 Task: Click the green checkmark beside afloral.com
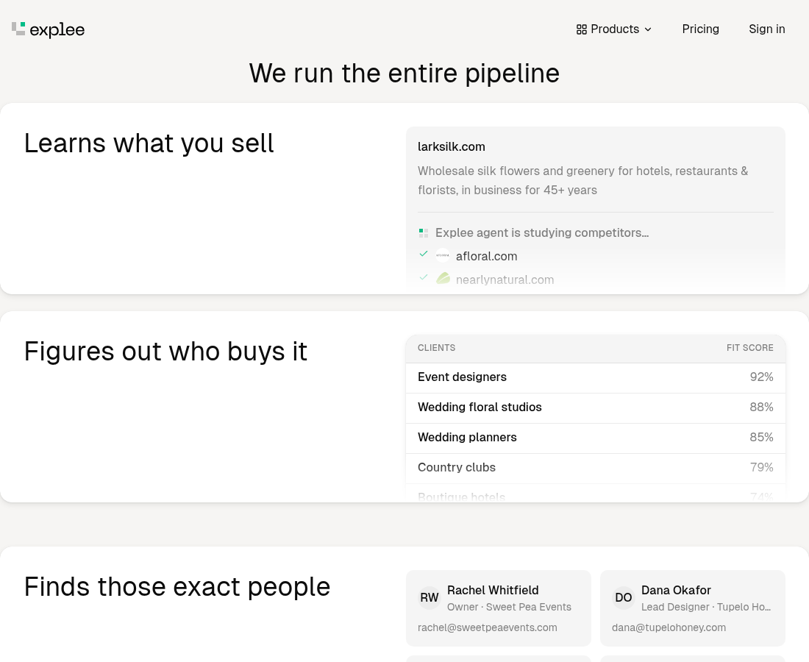click(x=424, y=253)
